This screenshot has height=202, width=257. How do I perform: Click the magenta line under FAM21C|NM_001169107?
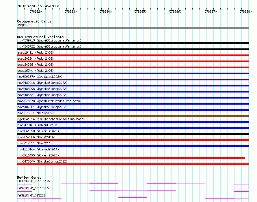pyautogui.click(x=133, y=184)
